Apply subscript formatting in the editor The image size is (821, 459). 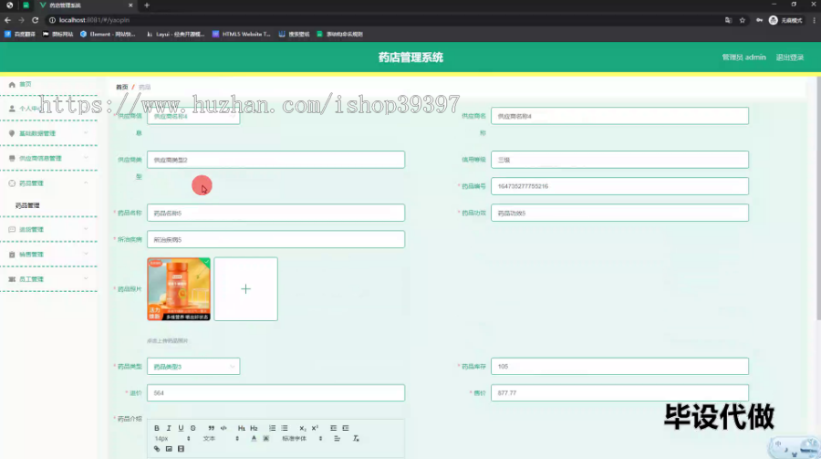pos(303,428)
